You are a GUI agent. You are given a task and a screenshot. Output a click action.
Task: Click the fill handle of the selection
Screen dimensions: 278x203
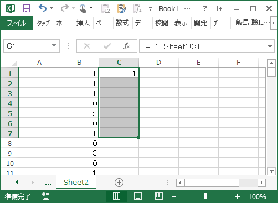click(x=139, y=137)
